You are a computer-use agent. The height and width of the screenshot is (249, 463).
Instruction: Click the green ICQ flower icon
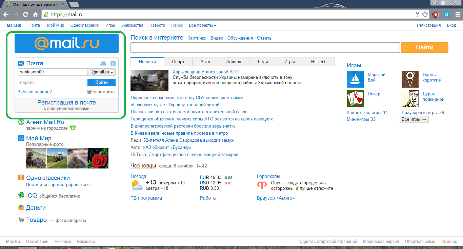click(x=21, y=195)
